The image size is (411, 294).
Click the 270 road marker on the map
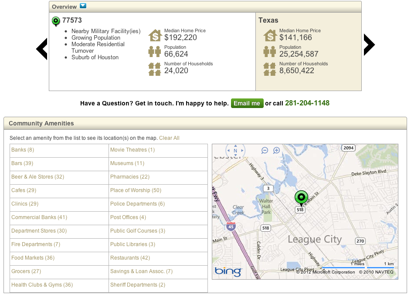pos(360,241)
